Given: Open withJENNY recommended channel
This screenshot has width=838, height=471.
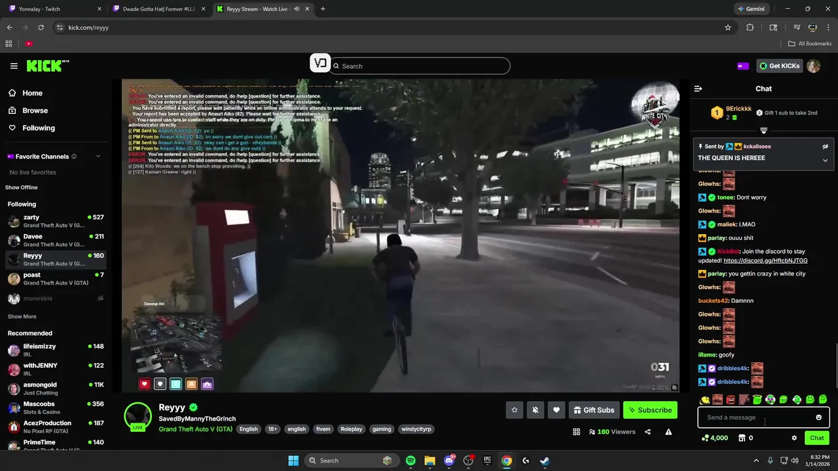Looking at the screenshot, I should 56,370.
